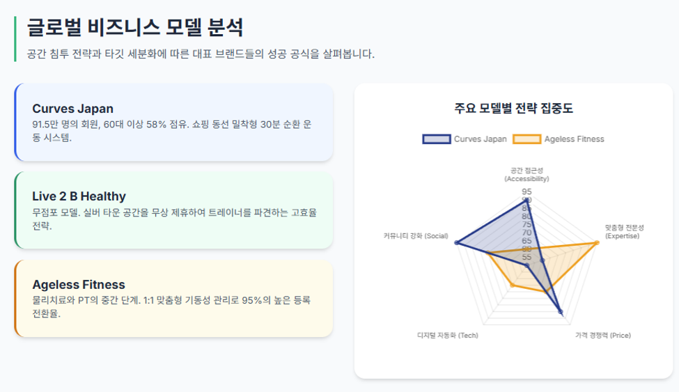Click Curves Japan data point at Social axis
Image resolution: width=679 pixels, height=392 pixels.
[456, 242]
